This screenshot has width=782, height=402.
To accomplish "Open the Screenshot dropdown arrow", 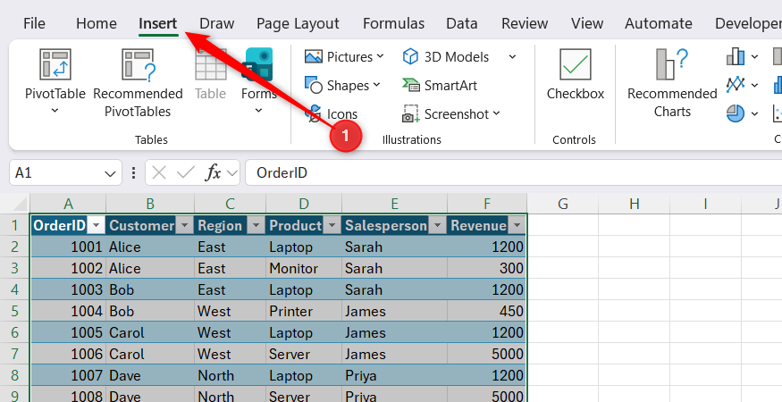I will [496, 113].
